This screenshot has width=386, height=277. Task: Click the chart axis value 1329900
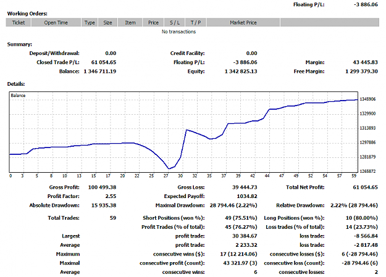[368, 114]
